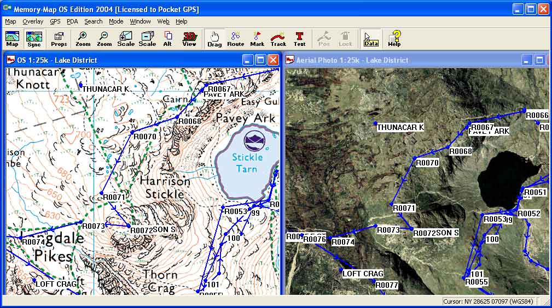
Task: Open the Web menu
Action: 164,21
